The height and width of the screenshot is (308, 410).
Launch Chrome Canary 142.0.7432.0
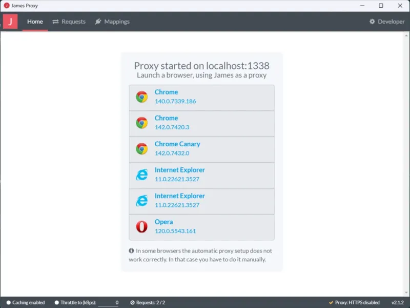coord(201,149)
